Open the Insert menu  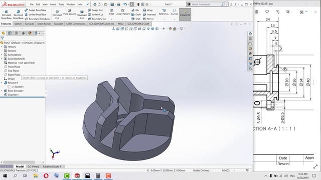53,4
